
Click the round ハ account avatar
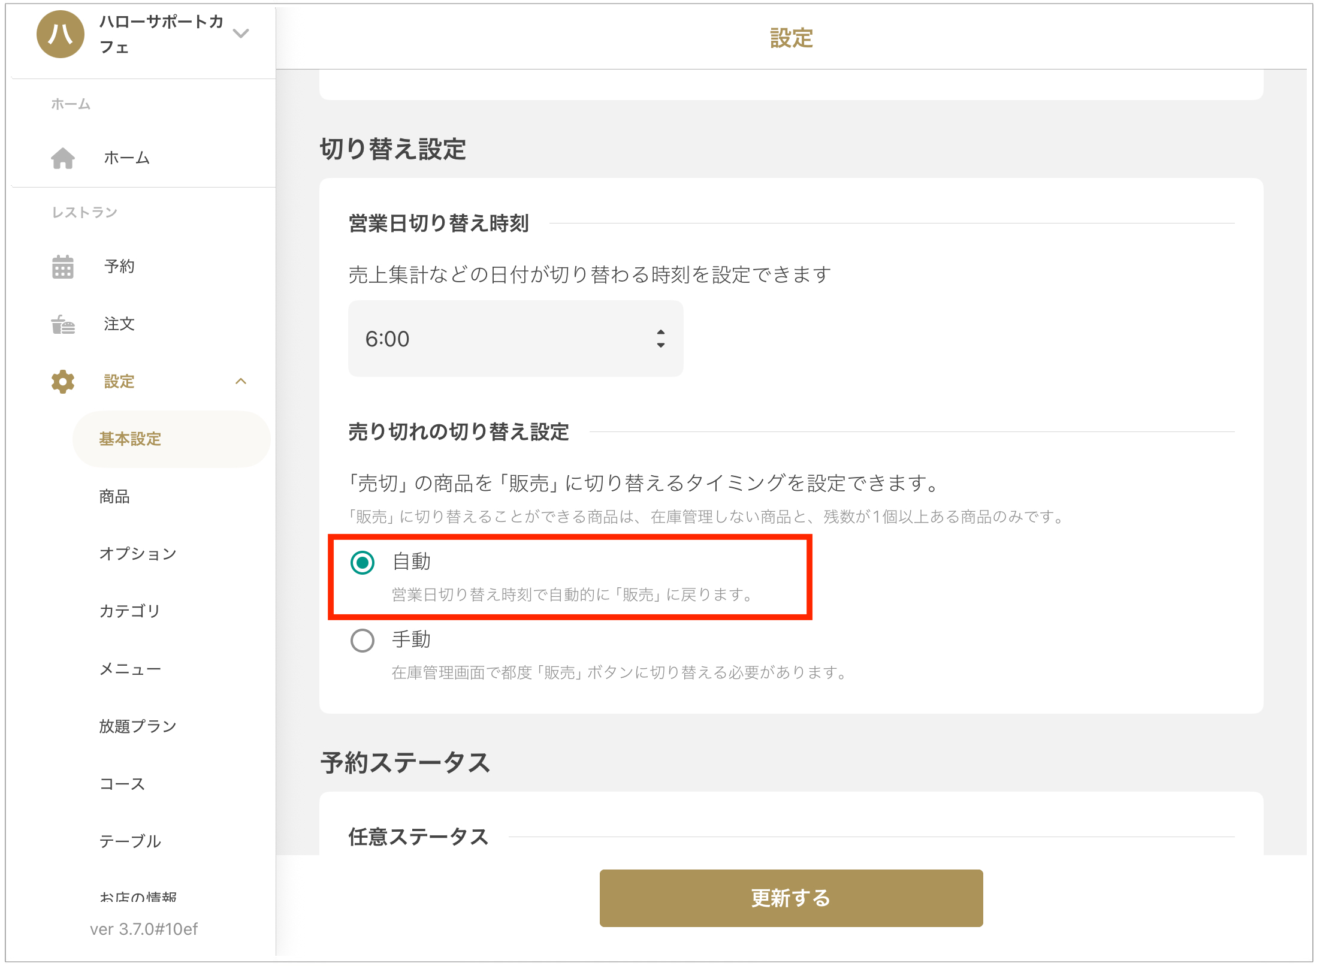(61, 34)
